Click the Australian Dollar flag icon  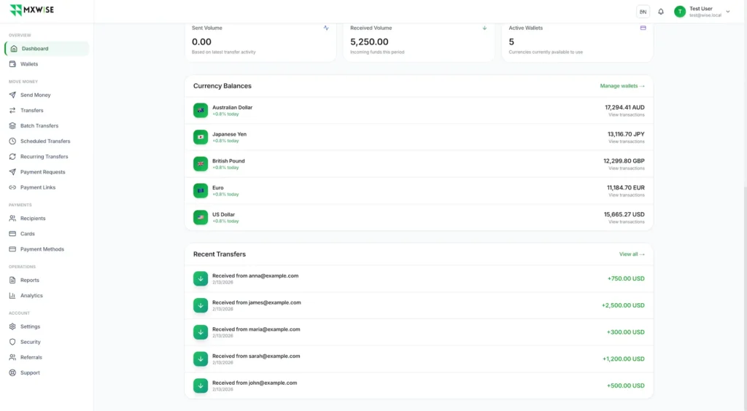201,110
